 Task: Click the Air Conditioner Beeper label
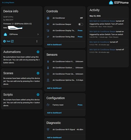(x=62, y=24)
